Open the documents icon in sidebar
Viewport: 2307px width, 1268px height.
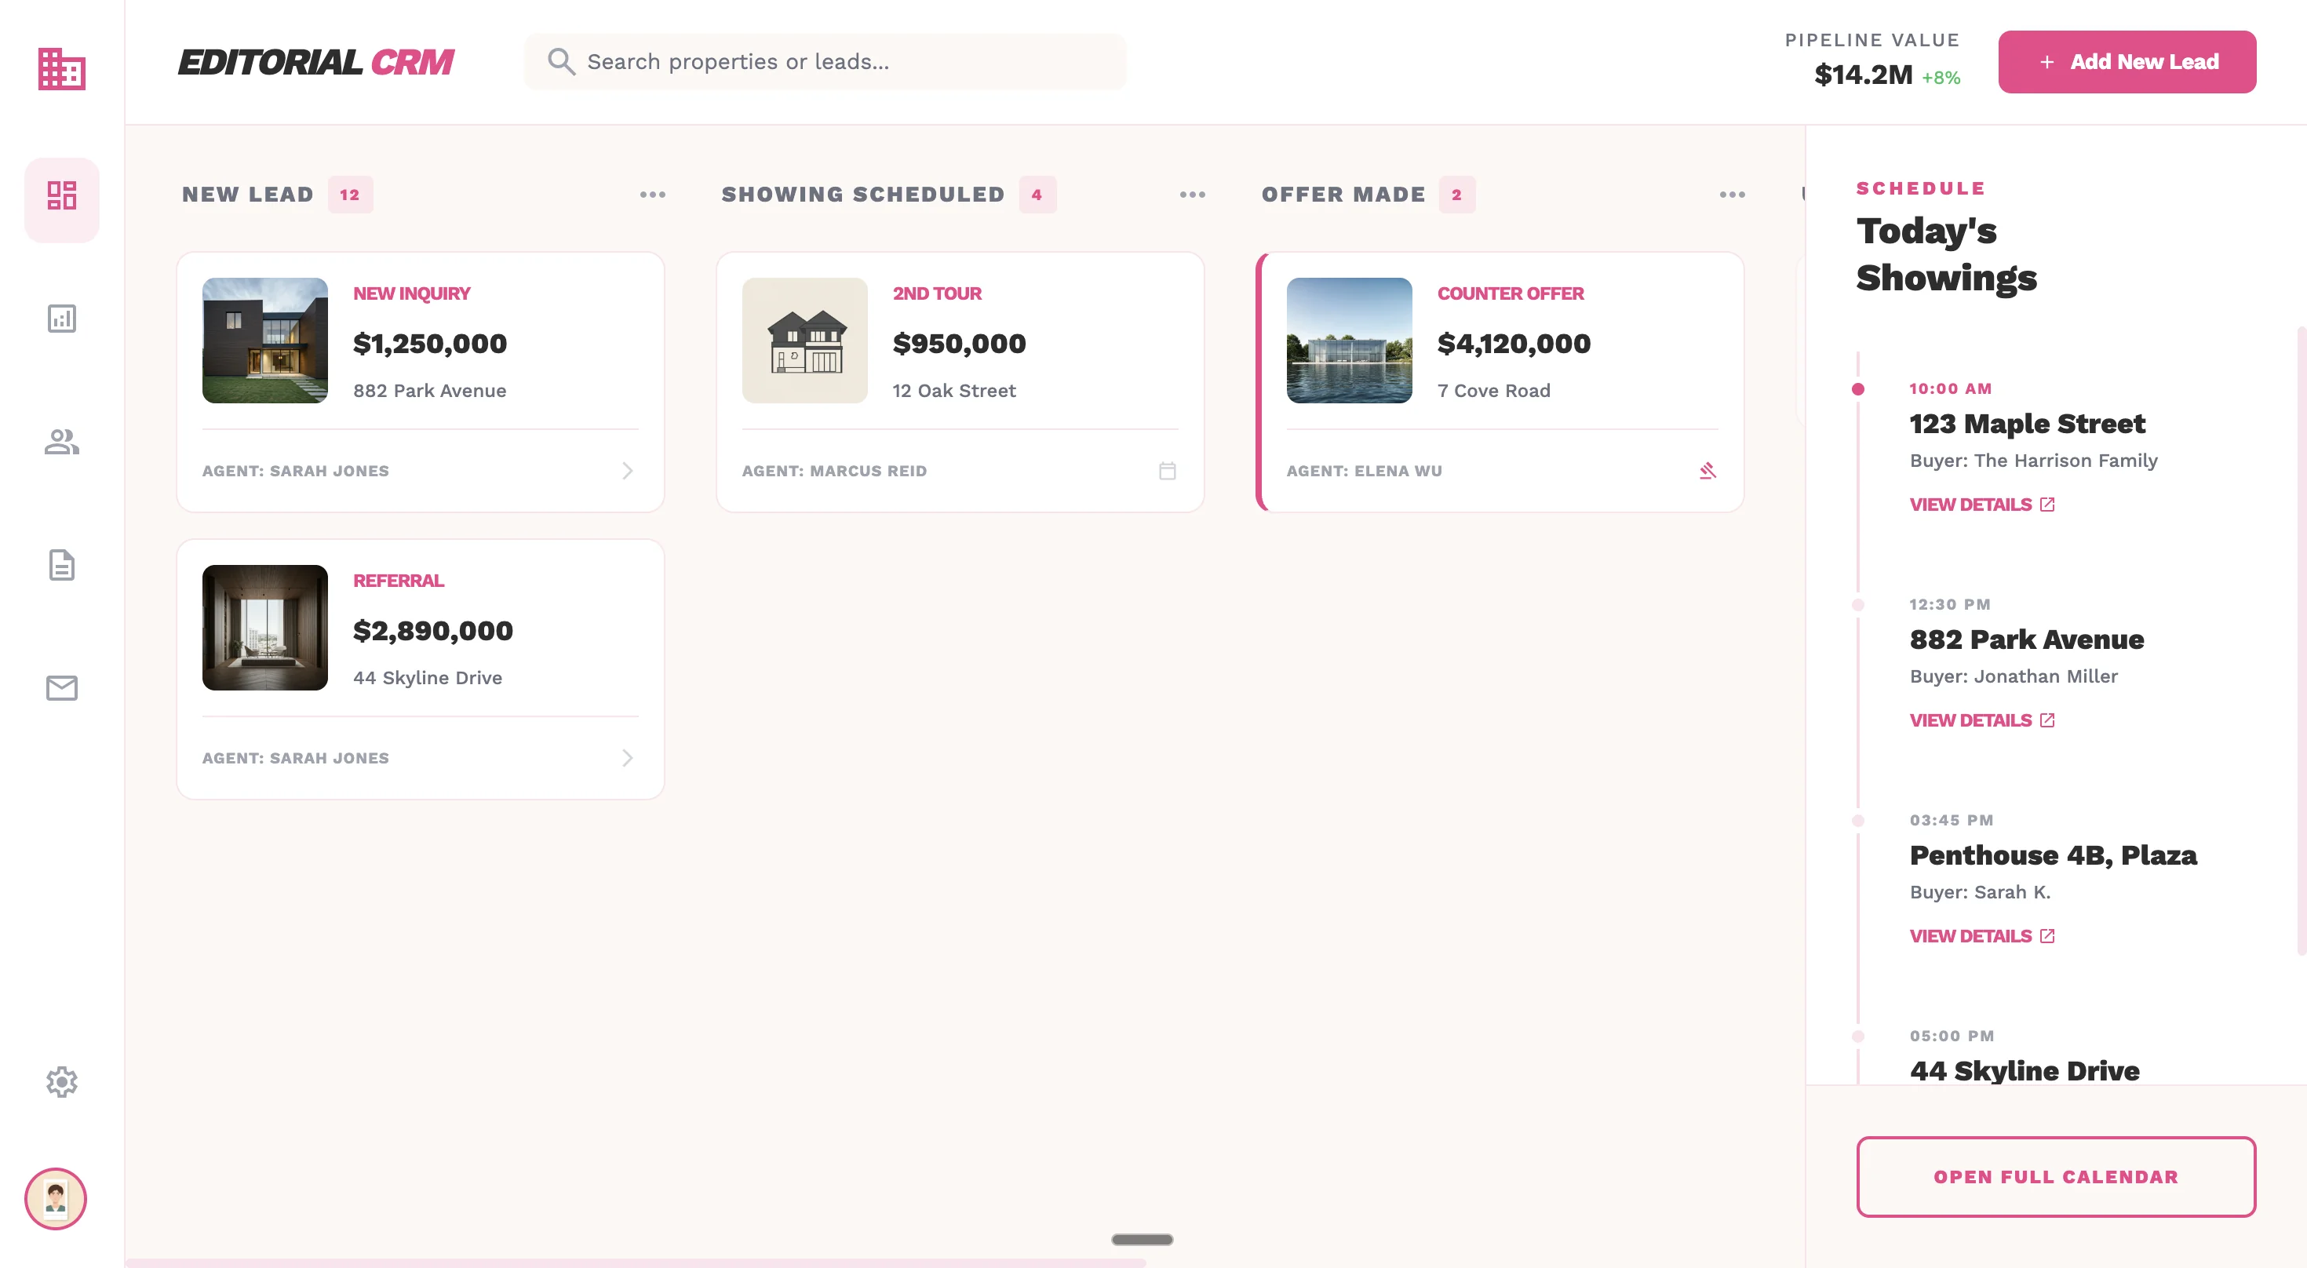pyautogui.click(x=62, y=566)
